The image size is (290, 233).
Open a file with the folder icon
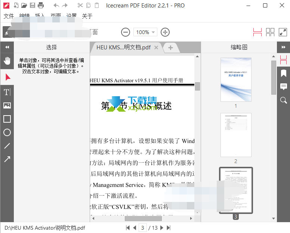24,5
